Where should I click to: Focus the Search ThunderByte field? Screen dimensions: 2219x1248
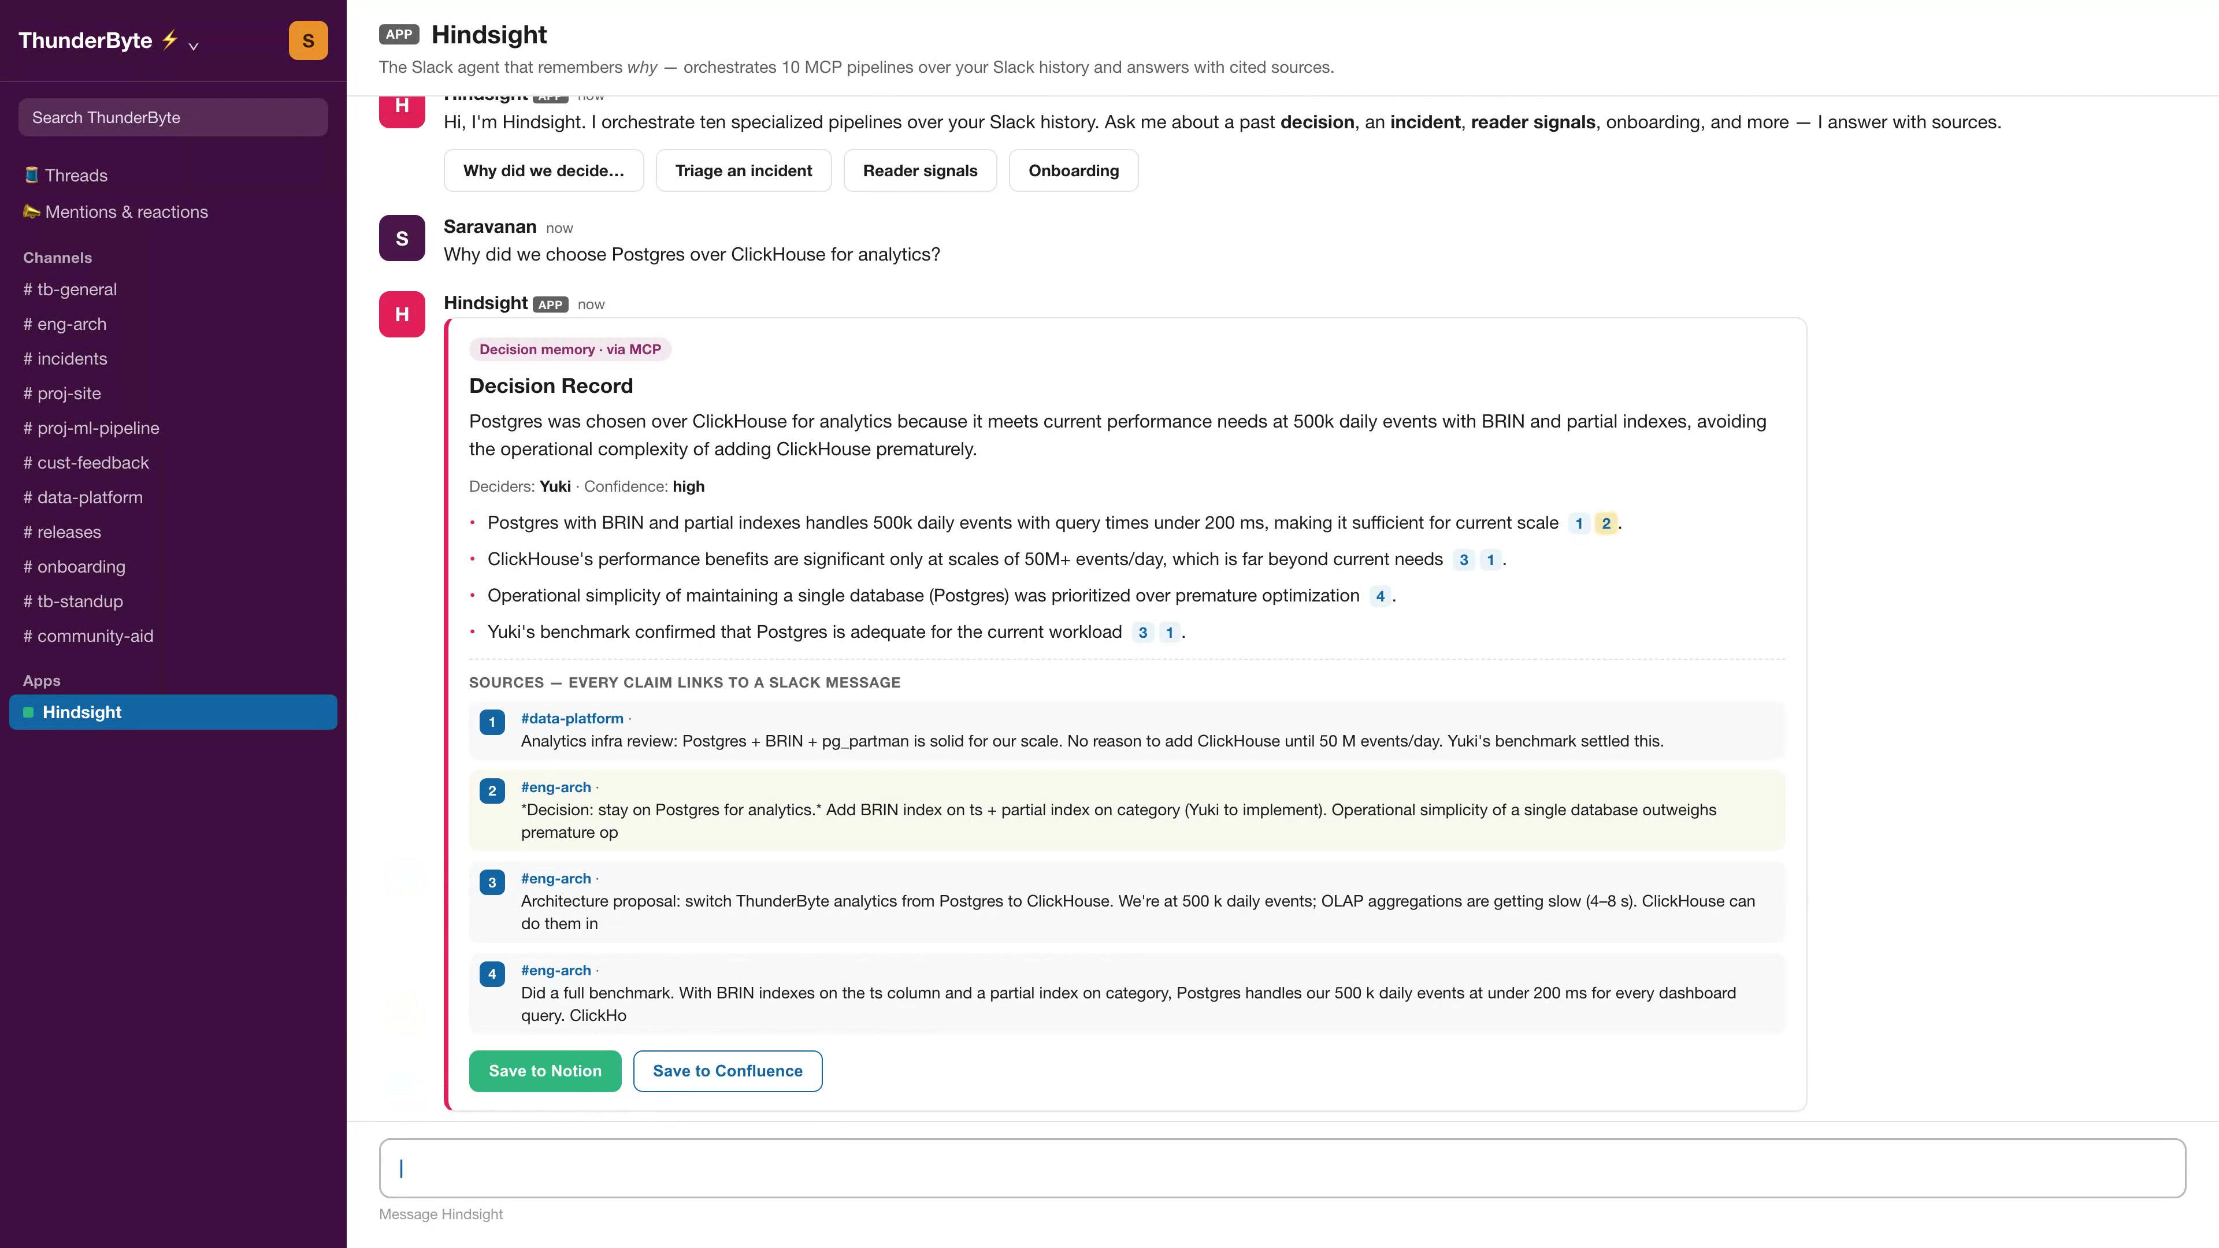click(173, 117)
